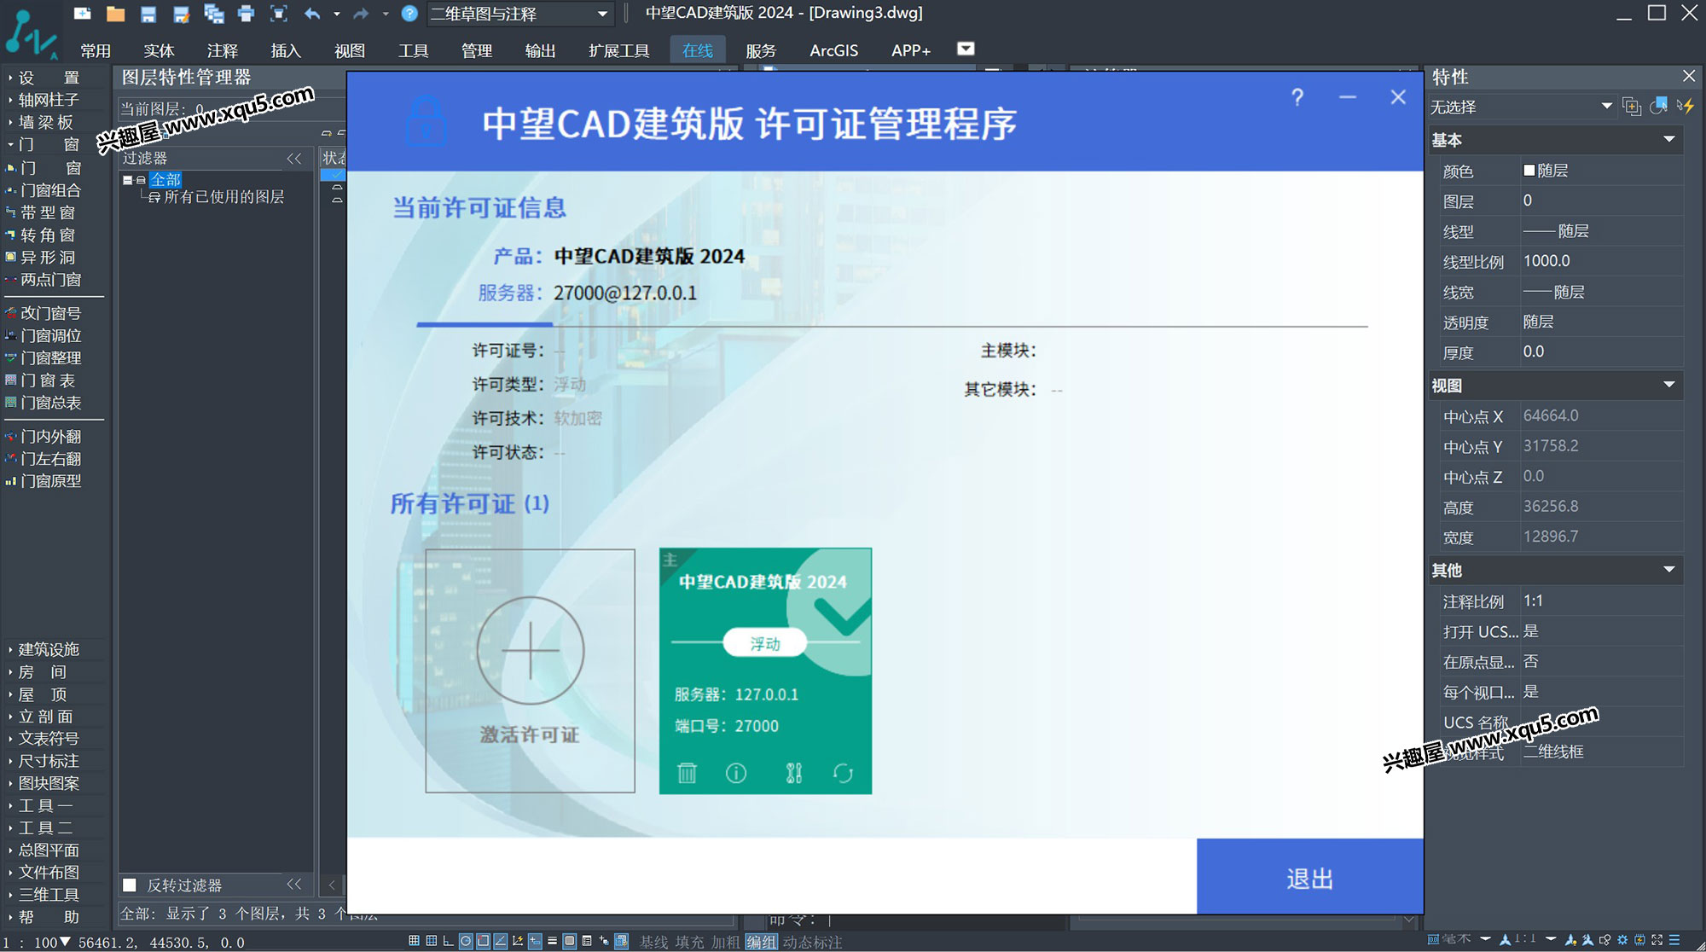Click the Open folder icon

(x=115, y=14)
